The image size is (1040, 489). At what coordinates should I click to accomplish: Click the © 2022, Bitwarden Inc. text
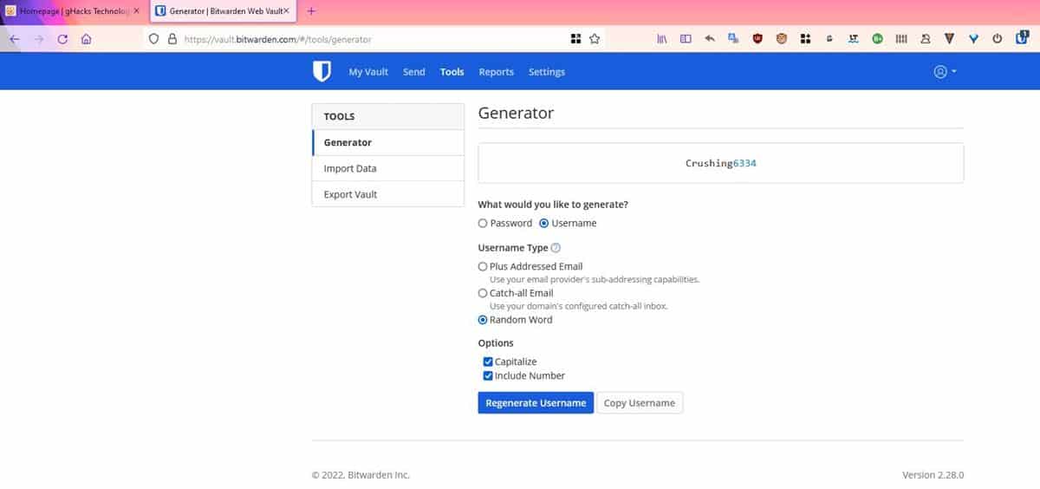361,475
